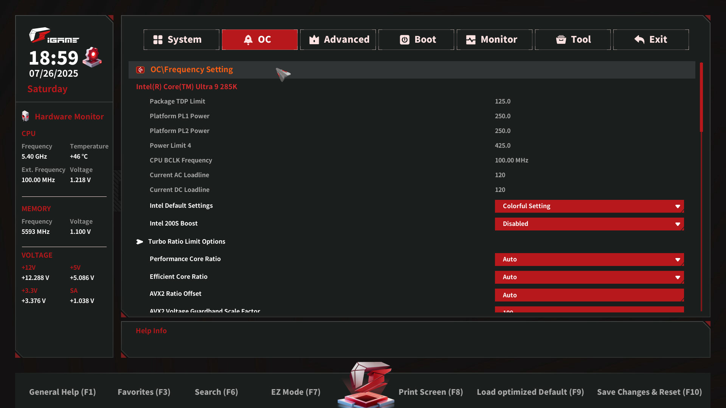
Task: Open the Efficient Core Ratio dropdown arrow
Action: click(678, 278)
